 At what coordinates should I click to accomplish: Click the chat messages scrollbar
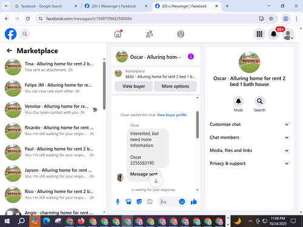point(198,125)
